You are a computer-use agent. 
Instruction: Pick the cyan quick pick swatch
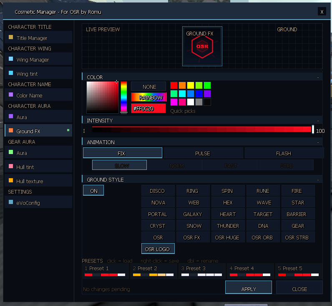pyautogui.click(x=182, y=94)
